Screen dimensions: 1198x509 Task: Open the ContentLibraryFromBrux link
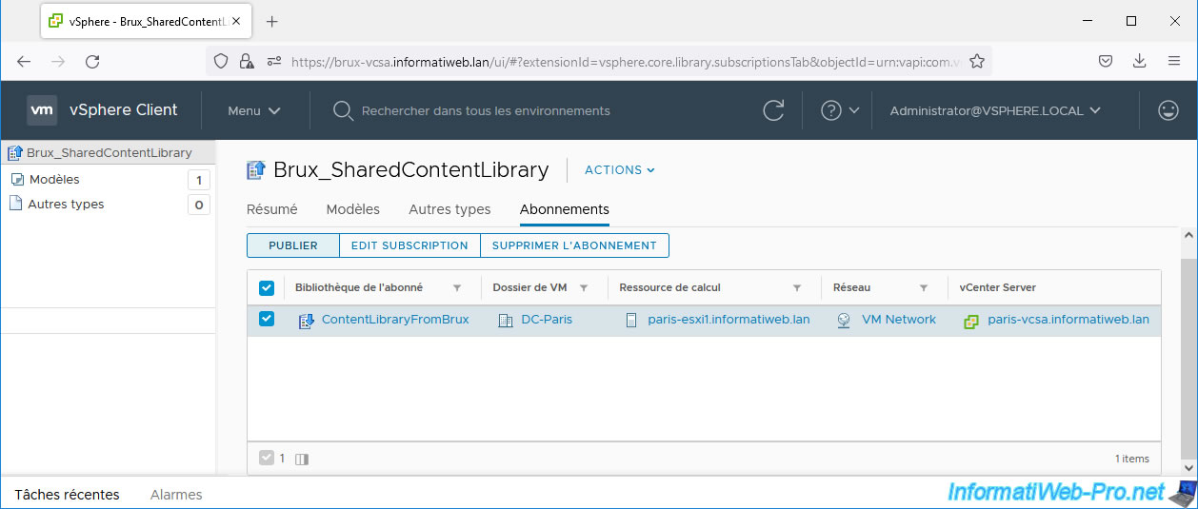click(395, 320)
